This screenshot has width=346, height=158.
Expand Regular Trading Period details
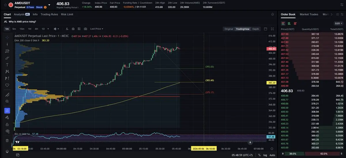[67, 7]
